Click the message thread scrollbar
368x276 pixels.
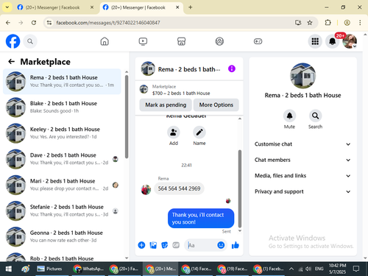pyautogui.click(x=240, y=189)
